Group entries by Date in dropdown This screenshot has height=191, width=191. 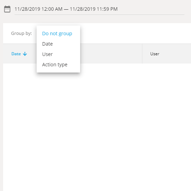pos(47,44)
